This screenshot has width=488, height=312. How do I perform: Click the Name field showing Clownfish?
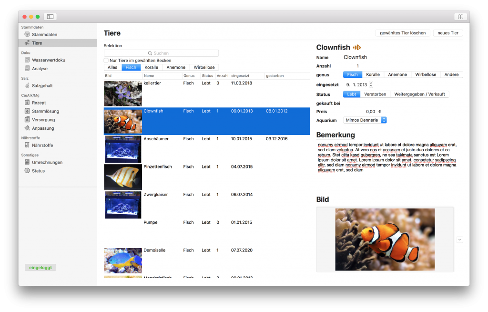point(355,57)
